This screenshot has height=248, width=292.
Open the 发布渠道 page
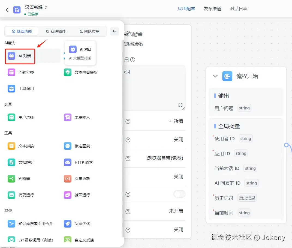click(x=212, y=8)
